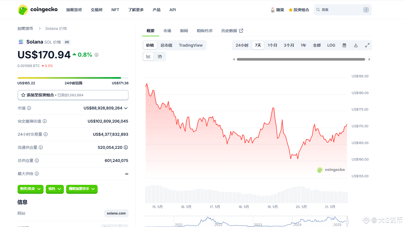Viewport: 405px width, 227px height.
Task: Click the info icon beside 完全摊薄估值
Action: [x=45, y=121]
